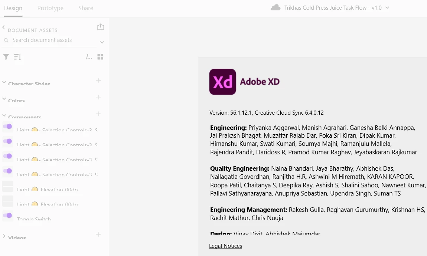Viewport: 427px width, 256px height.
Task: Add a new character style
Action: click(98, 81)
